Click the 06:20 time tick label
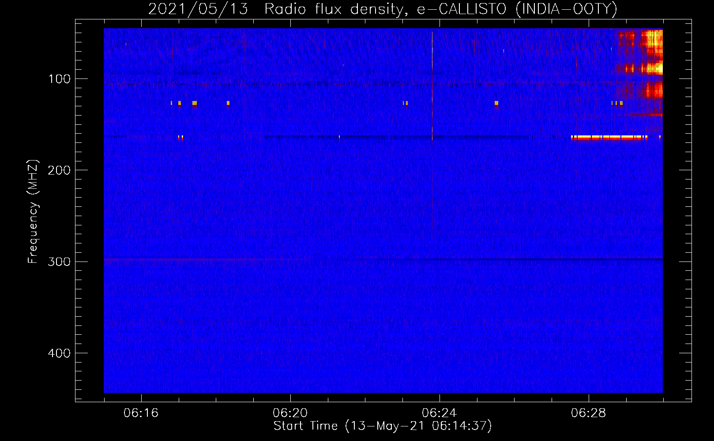Screen dimensions: 714x441 290,413
